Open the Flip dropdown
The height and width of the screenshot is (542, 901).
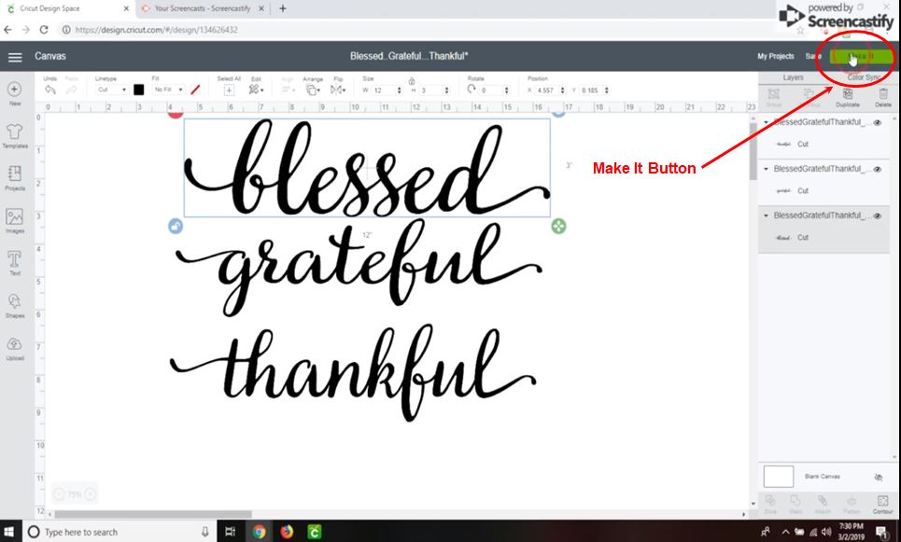[x=338, y=90]
